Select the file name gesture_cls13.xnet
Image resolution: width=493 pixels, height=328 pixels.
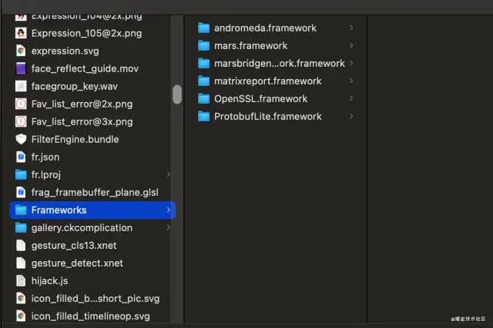pyautogui.click(x=74, y=245)
